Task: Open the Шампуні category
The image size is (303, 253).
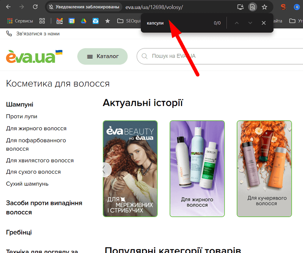Action: click(x=20, y=105)
